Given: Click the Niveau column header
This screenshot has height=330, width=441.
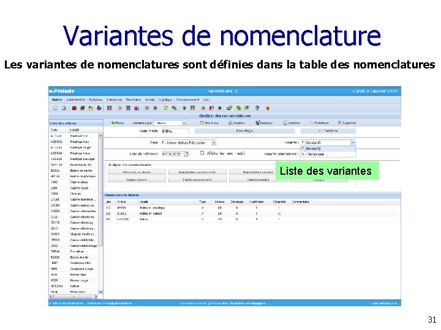Looking at the screenshot, I should tap(220, 202).
